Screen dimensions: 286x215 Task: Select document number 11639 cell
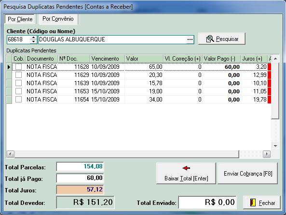[74, 83]
